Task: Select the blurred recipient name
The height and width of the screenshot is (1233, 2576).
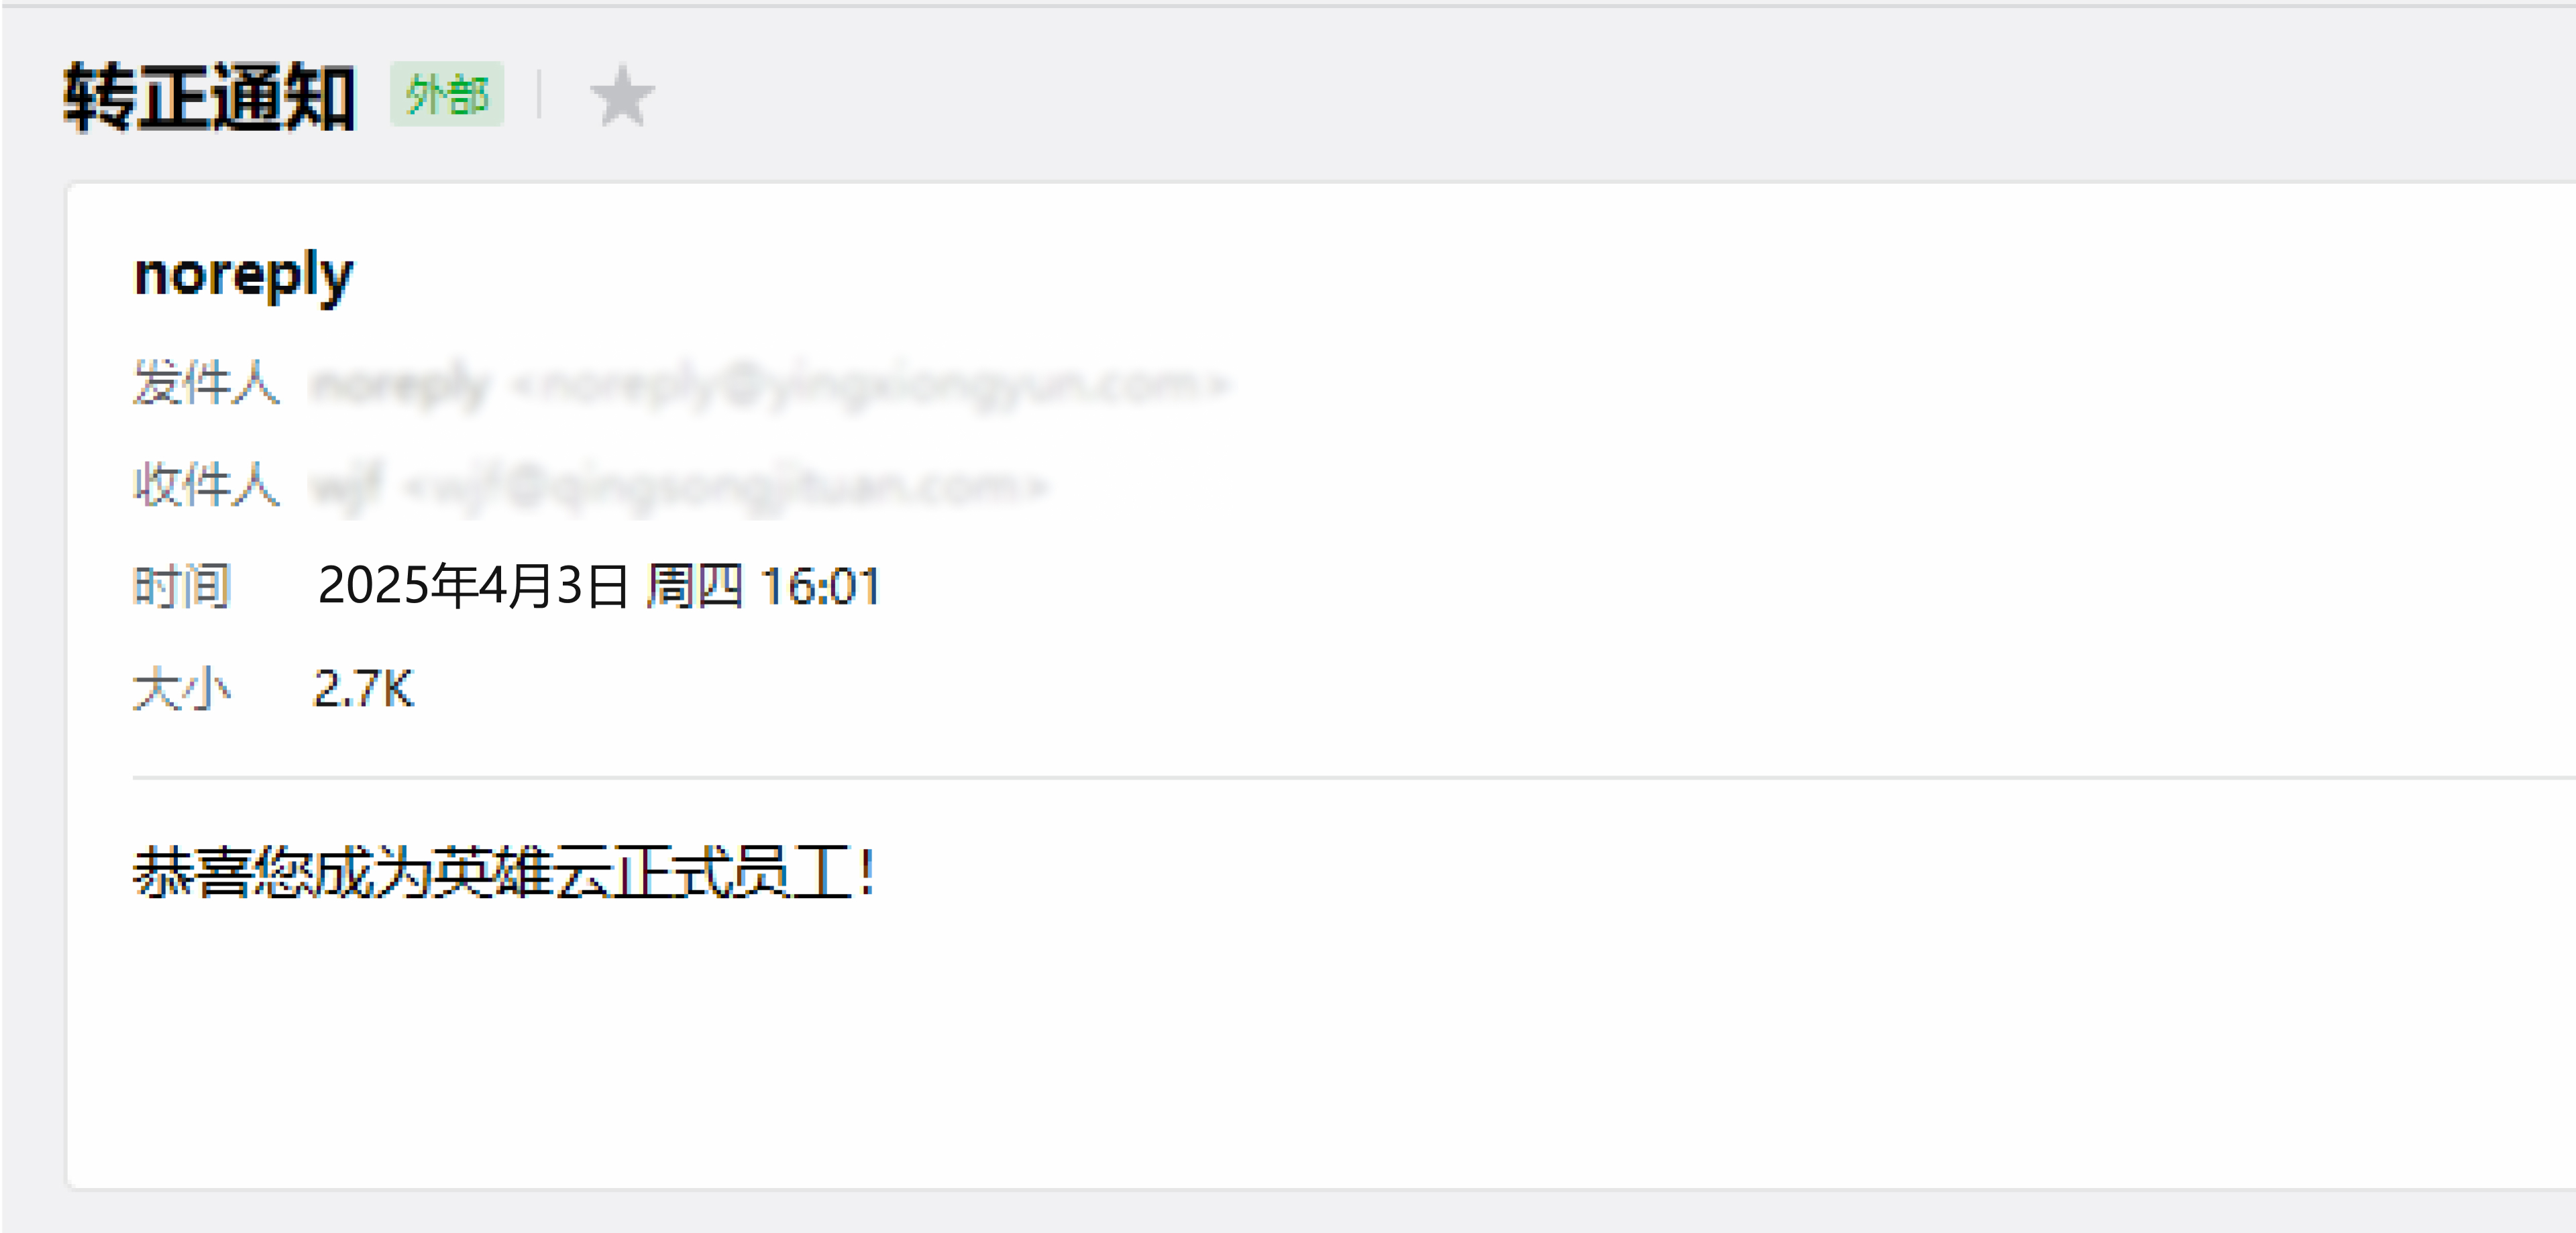Action: (347, 487)
